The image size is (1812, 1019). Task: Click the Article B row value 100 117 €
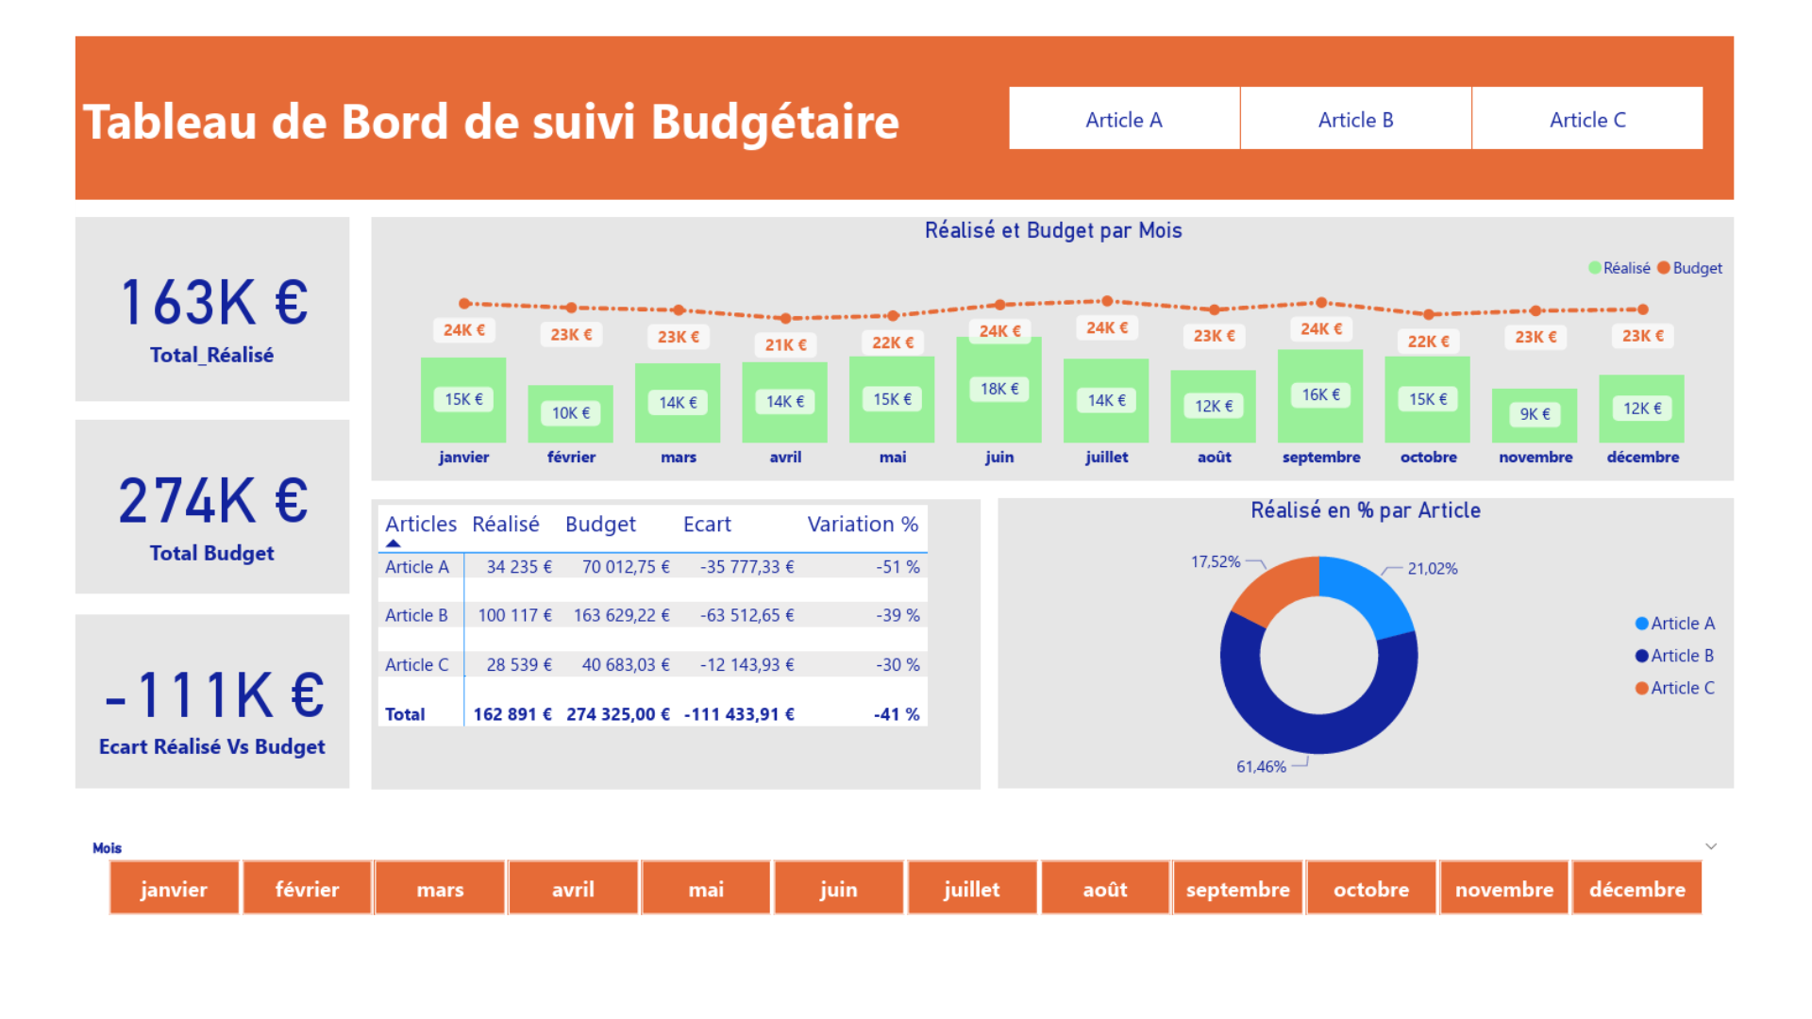tap(514, 615)
